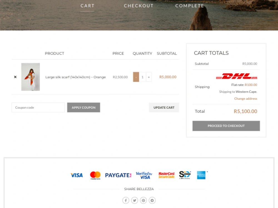This screenshot has height=208, width=278.
Task: Click the PayGate logo
Action: [x=118, y=175]
